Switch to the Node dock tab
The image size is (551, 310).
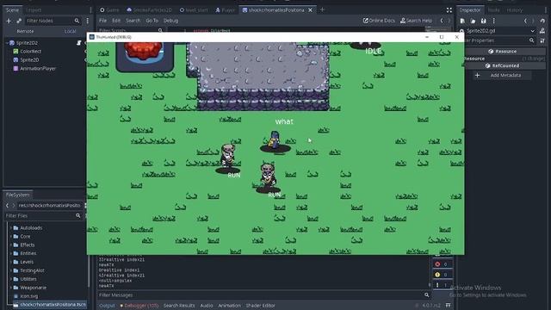tap(493, 10)
